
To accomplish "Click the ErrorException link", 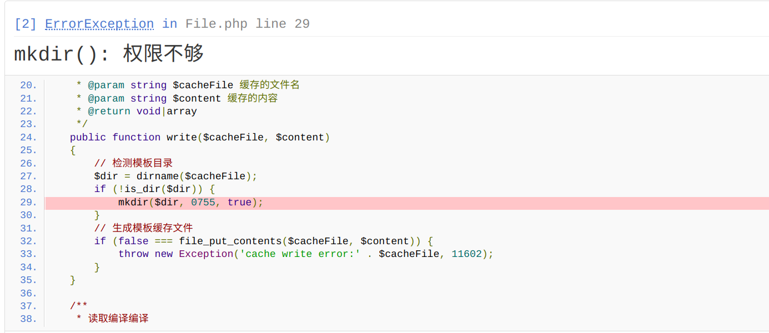I will click(x=99, y=24).
